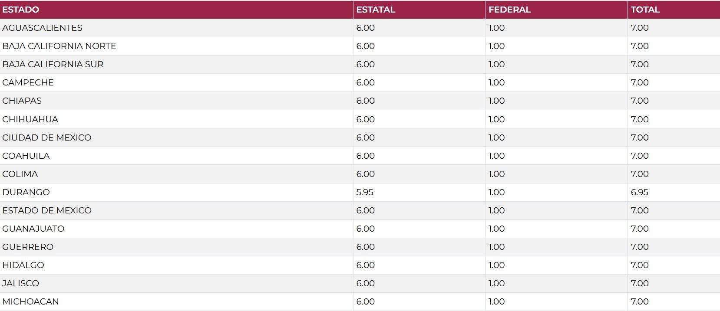This screenshot has width=720, height=311.
Task: Click the FEDERAL column header
Action: [509, 10]
